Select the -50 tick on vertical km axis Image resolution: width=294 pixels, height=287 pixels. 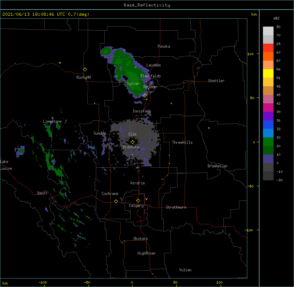[x=250, y=186]
